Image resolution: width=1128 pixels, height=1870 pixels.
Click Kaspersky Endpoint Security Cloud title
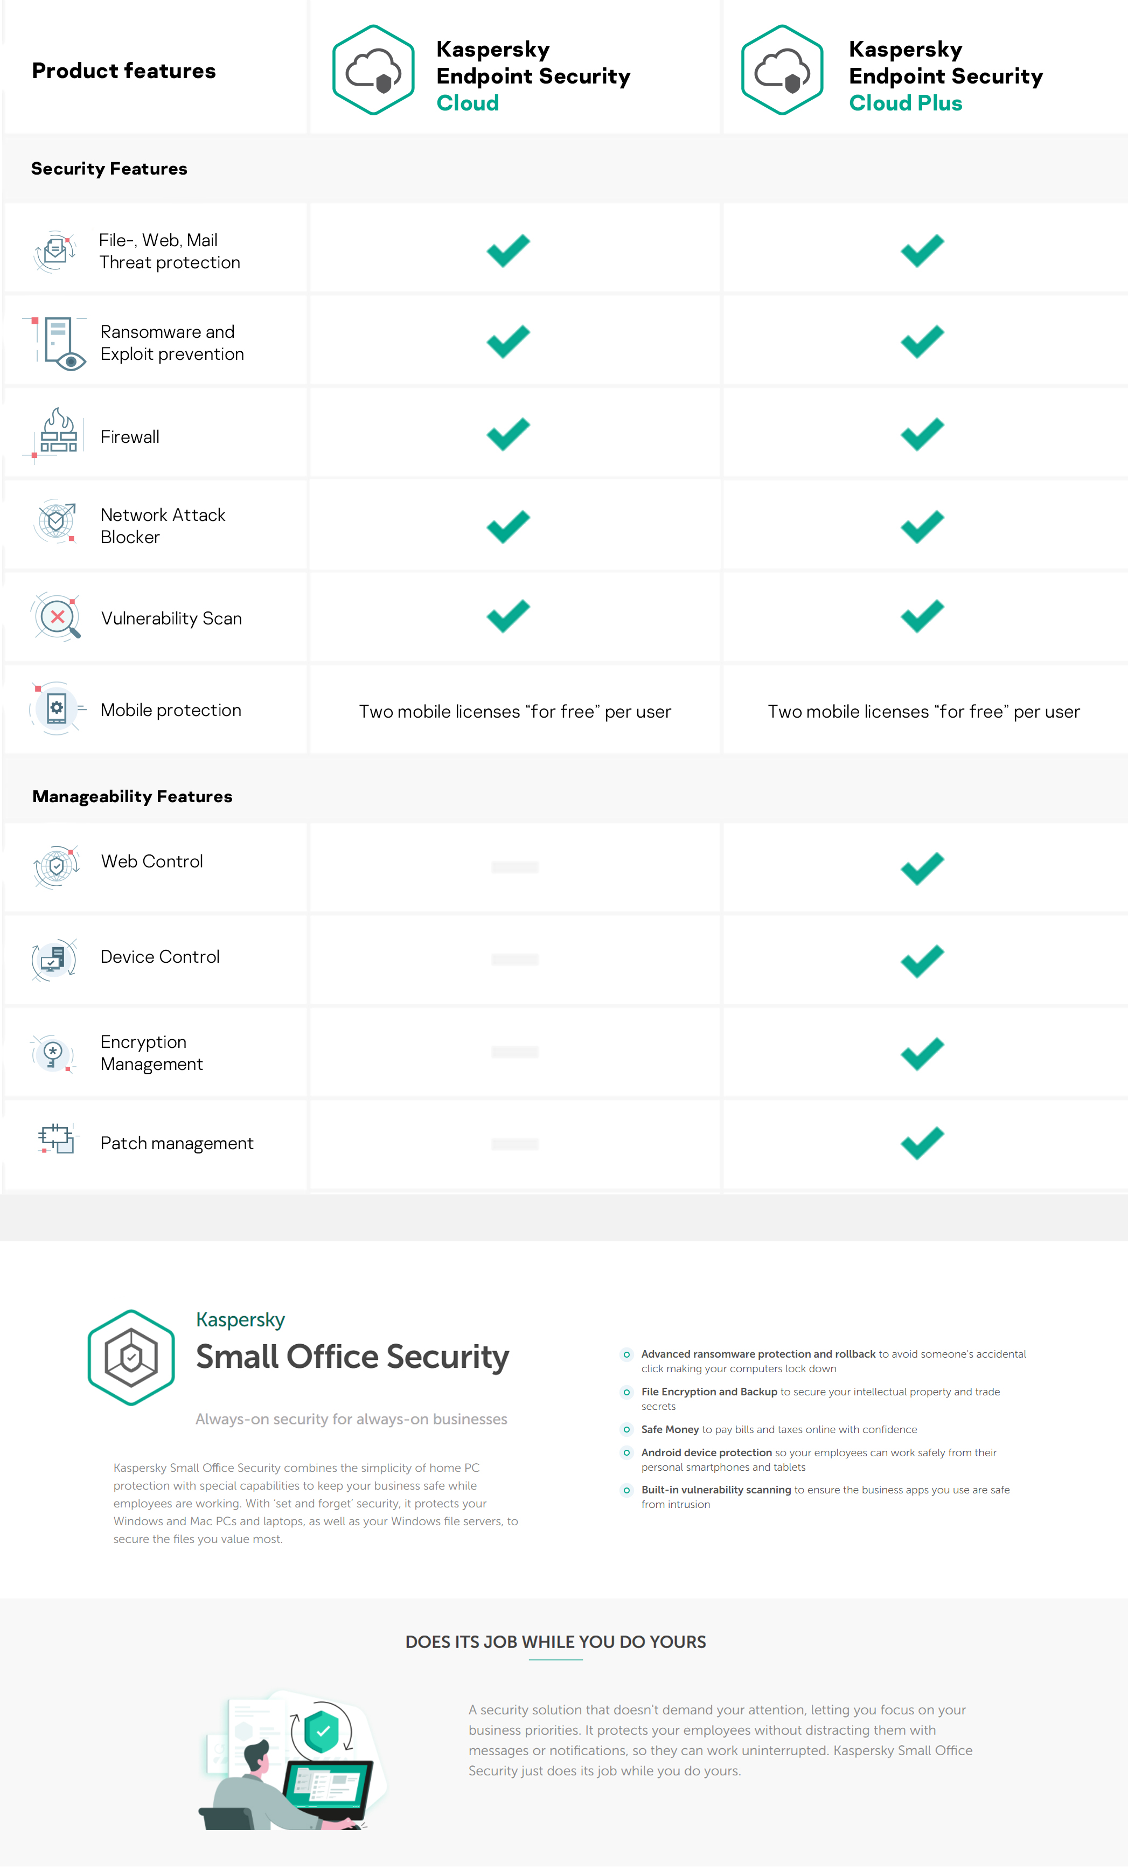534,76
